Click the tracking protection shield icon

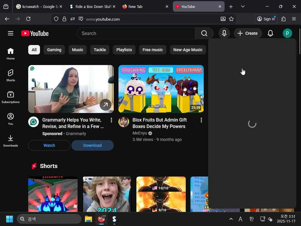tap(56, 19)
